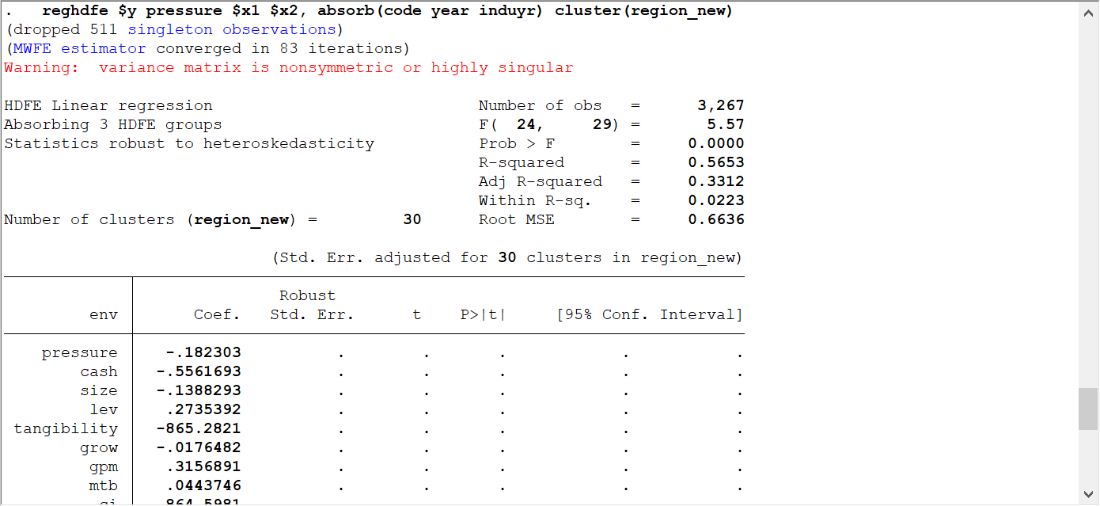The height and width of the screenshot is (506, 1100).
Task: Click the scrollbar down arrow
Action: pos(1088,494)
